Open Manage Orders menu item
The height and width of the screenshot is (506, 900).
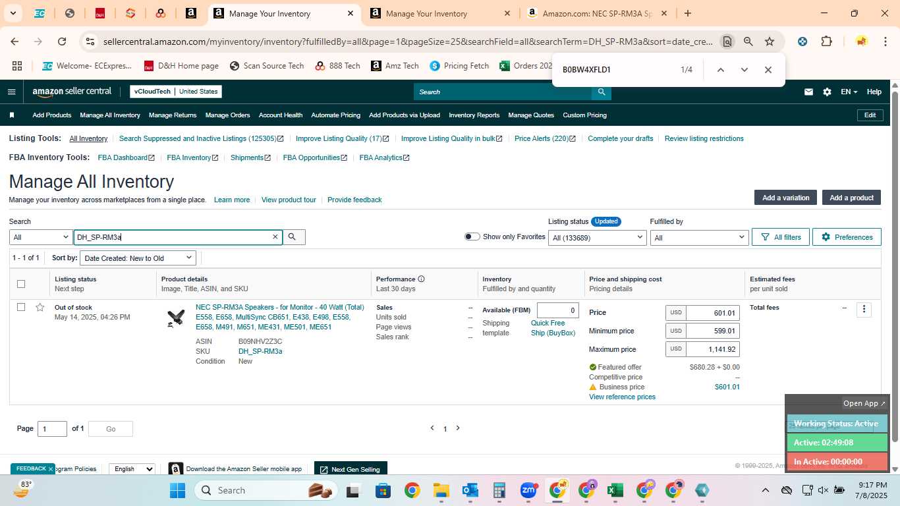coord(227,115)
